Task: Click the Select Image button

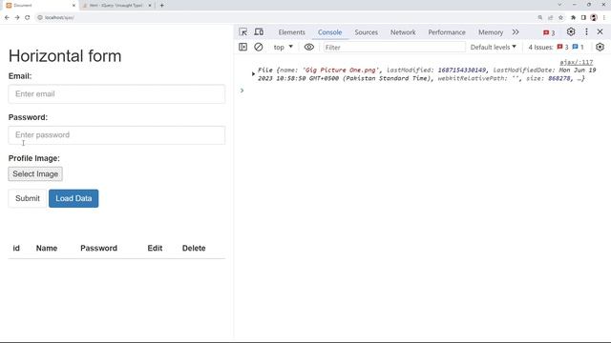Action: click(35, 173)
